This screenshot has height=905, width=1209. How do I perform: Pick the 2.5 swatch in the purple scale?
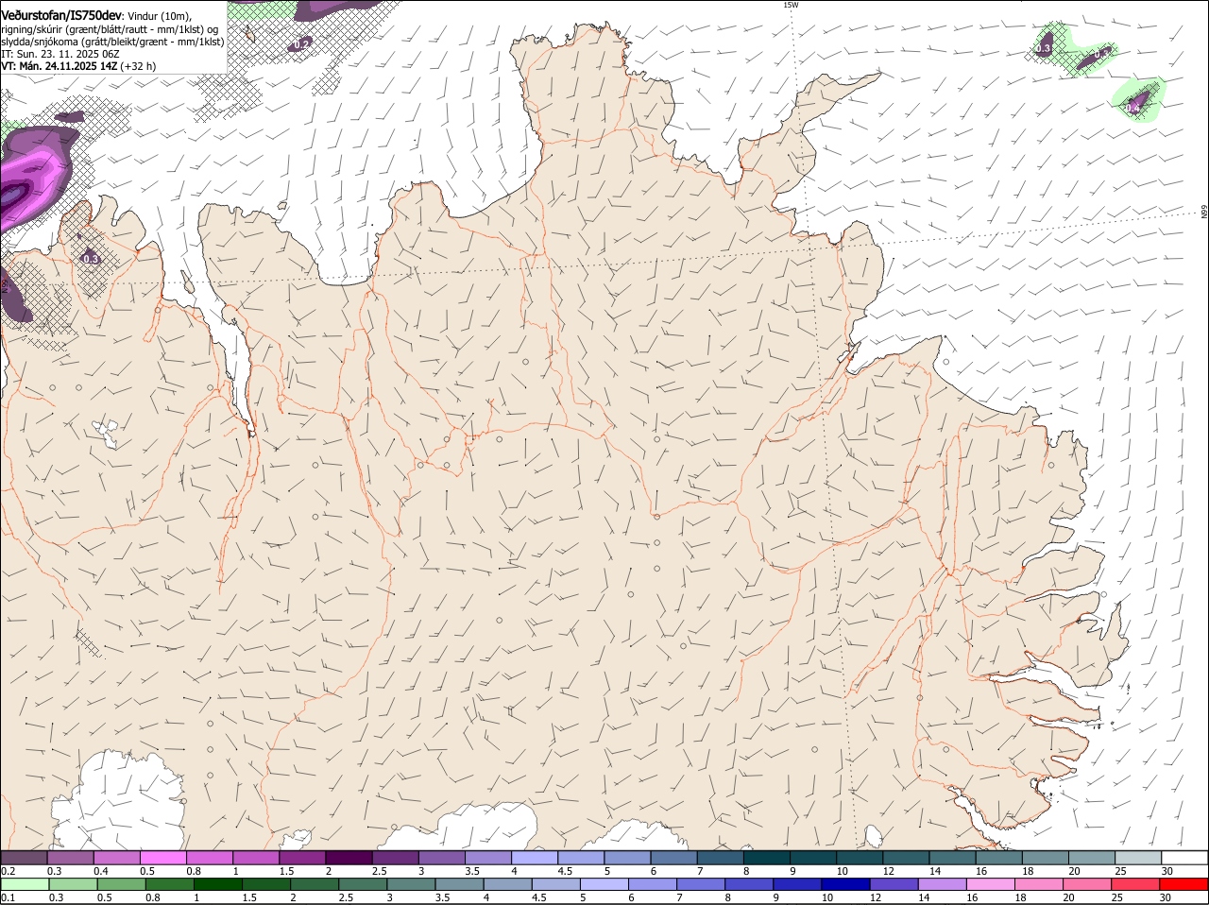pos(396,857)
